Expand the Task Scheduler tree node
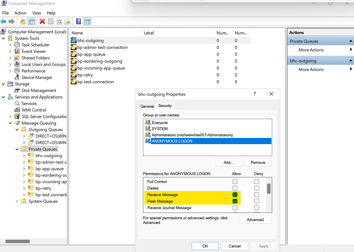 tap(10, 45)
